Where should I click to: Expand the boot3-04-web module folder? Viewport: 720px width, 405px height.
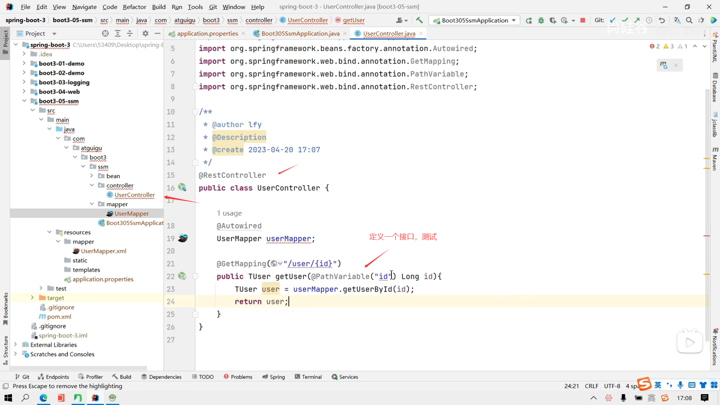point(24,91)
